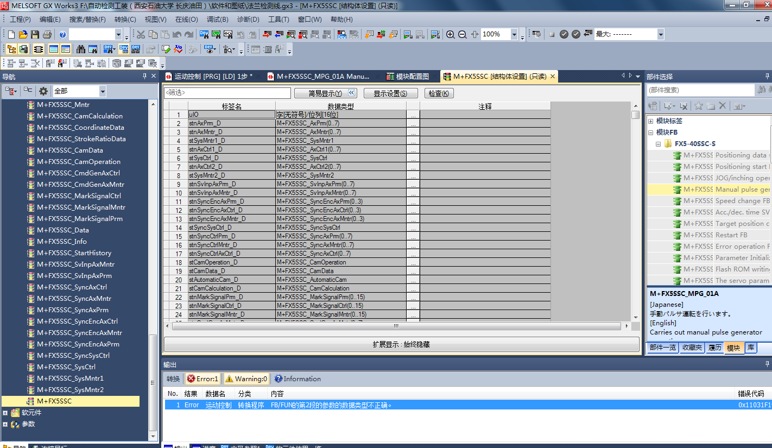Select M+FX5SSC_CamData in navigation tree
The image size is (772, 448).
point(69,150)
